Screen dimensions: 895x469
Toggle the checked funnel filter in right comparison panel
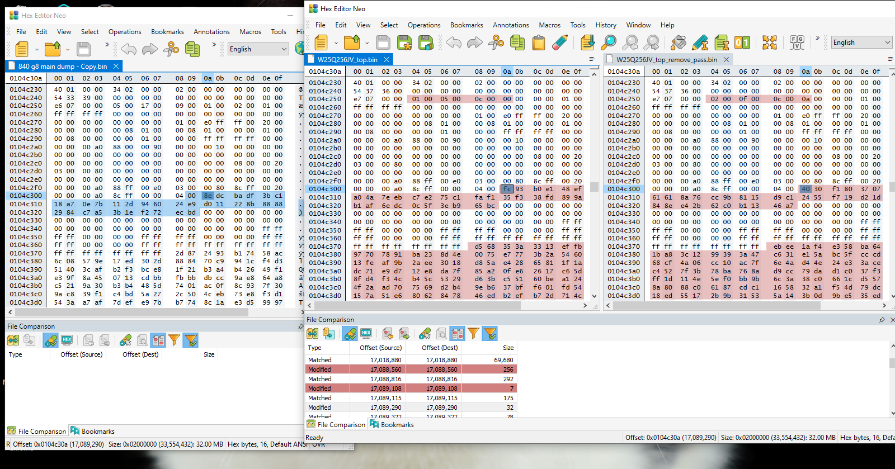[490, 334]
